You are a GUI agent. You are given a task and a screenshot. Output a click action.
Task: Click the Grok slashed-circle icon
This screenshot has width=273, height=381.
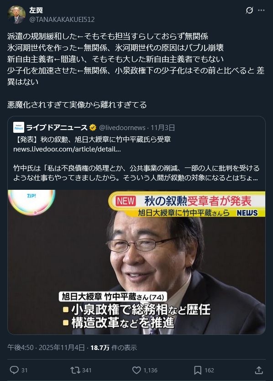click(249, 10)
